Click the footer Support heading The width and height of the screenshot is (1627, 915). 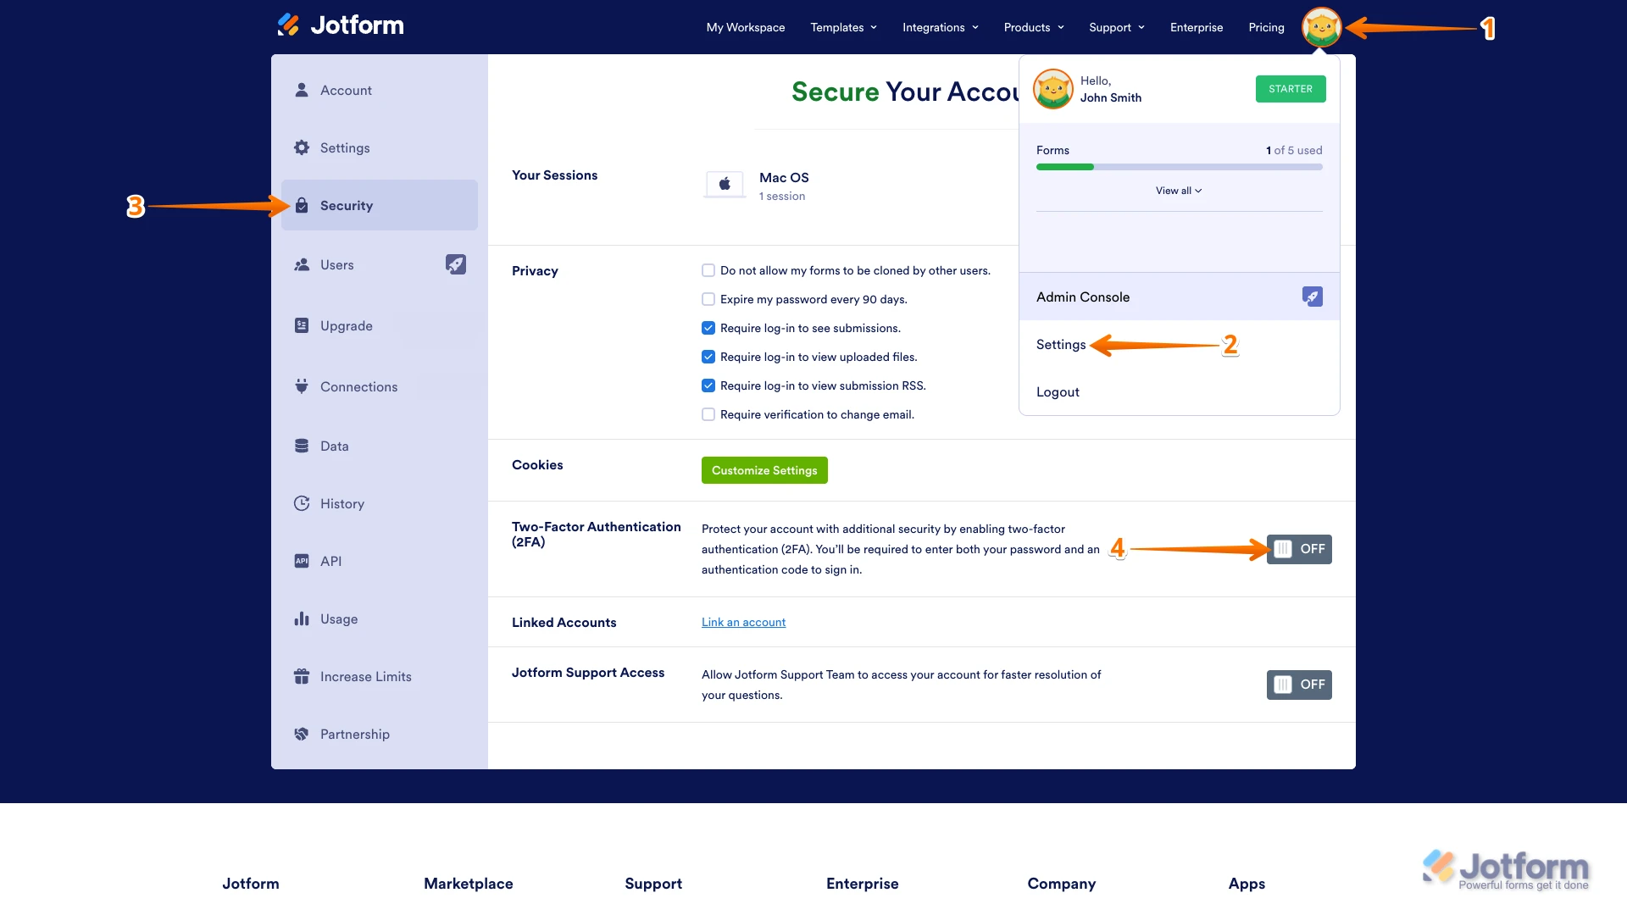click(x=653, y=884)
